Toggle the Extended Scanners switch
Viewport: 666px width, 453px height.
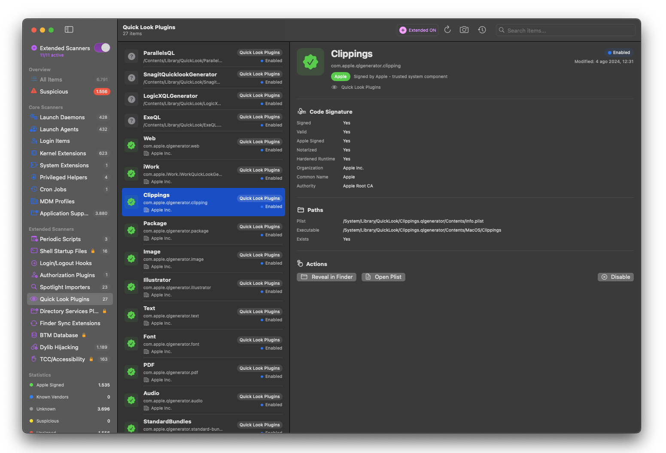click(102, 48)
